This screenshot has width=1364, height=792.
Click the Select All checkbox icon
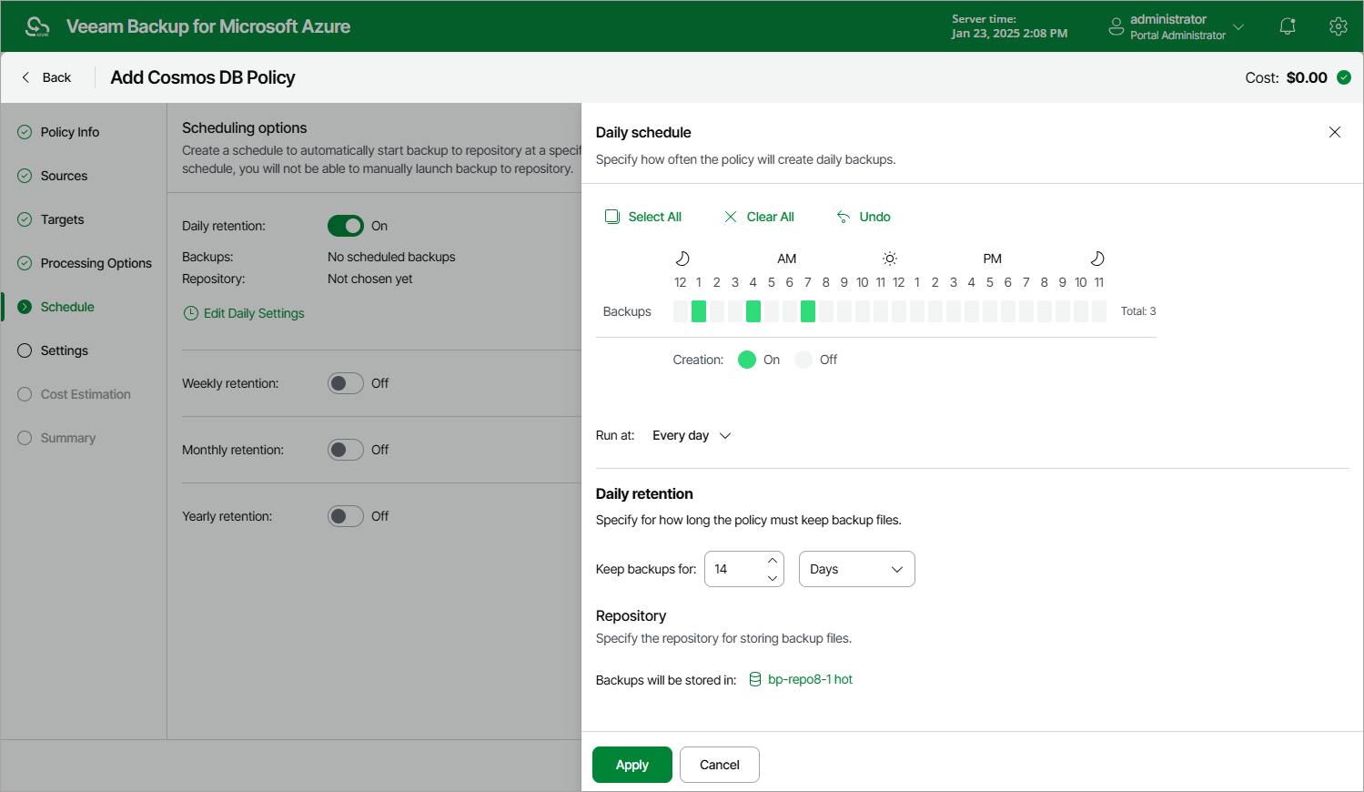612,217
